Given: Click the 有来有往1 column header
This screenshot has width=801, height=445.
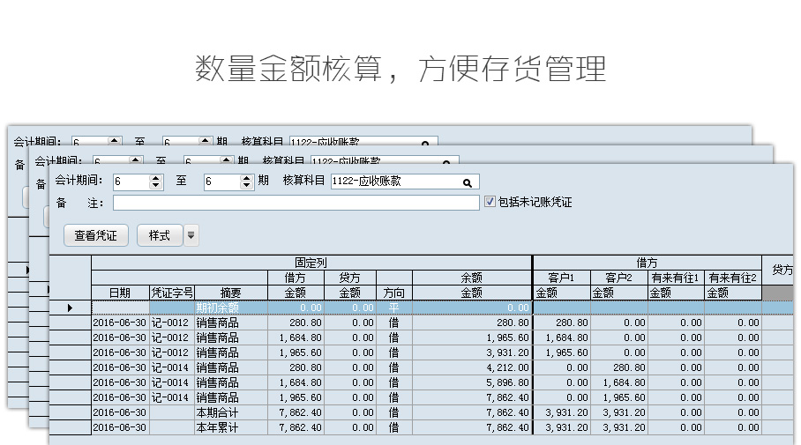Looking at the screenshot, I should [x=676, y=278].
